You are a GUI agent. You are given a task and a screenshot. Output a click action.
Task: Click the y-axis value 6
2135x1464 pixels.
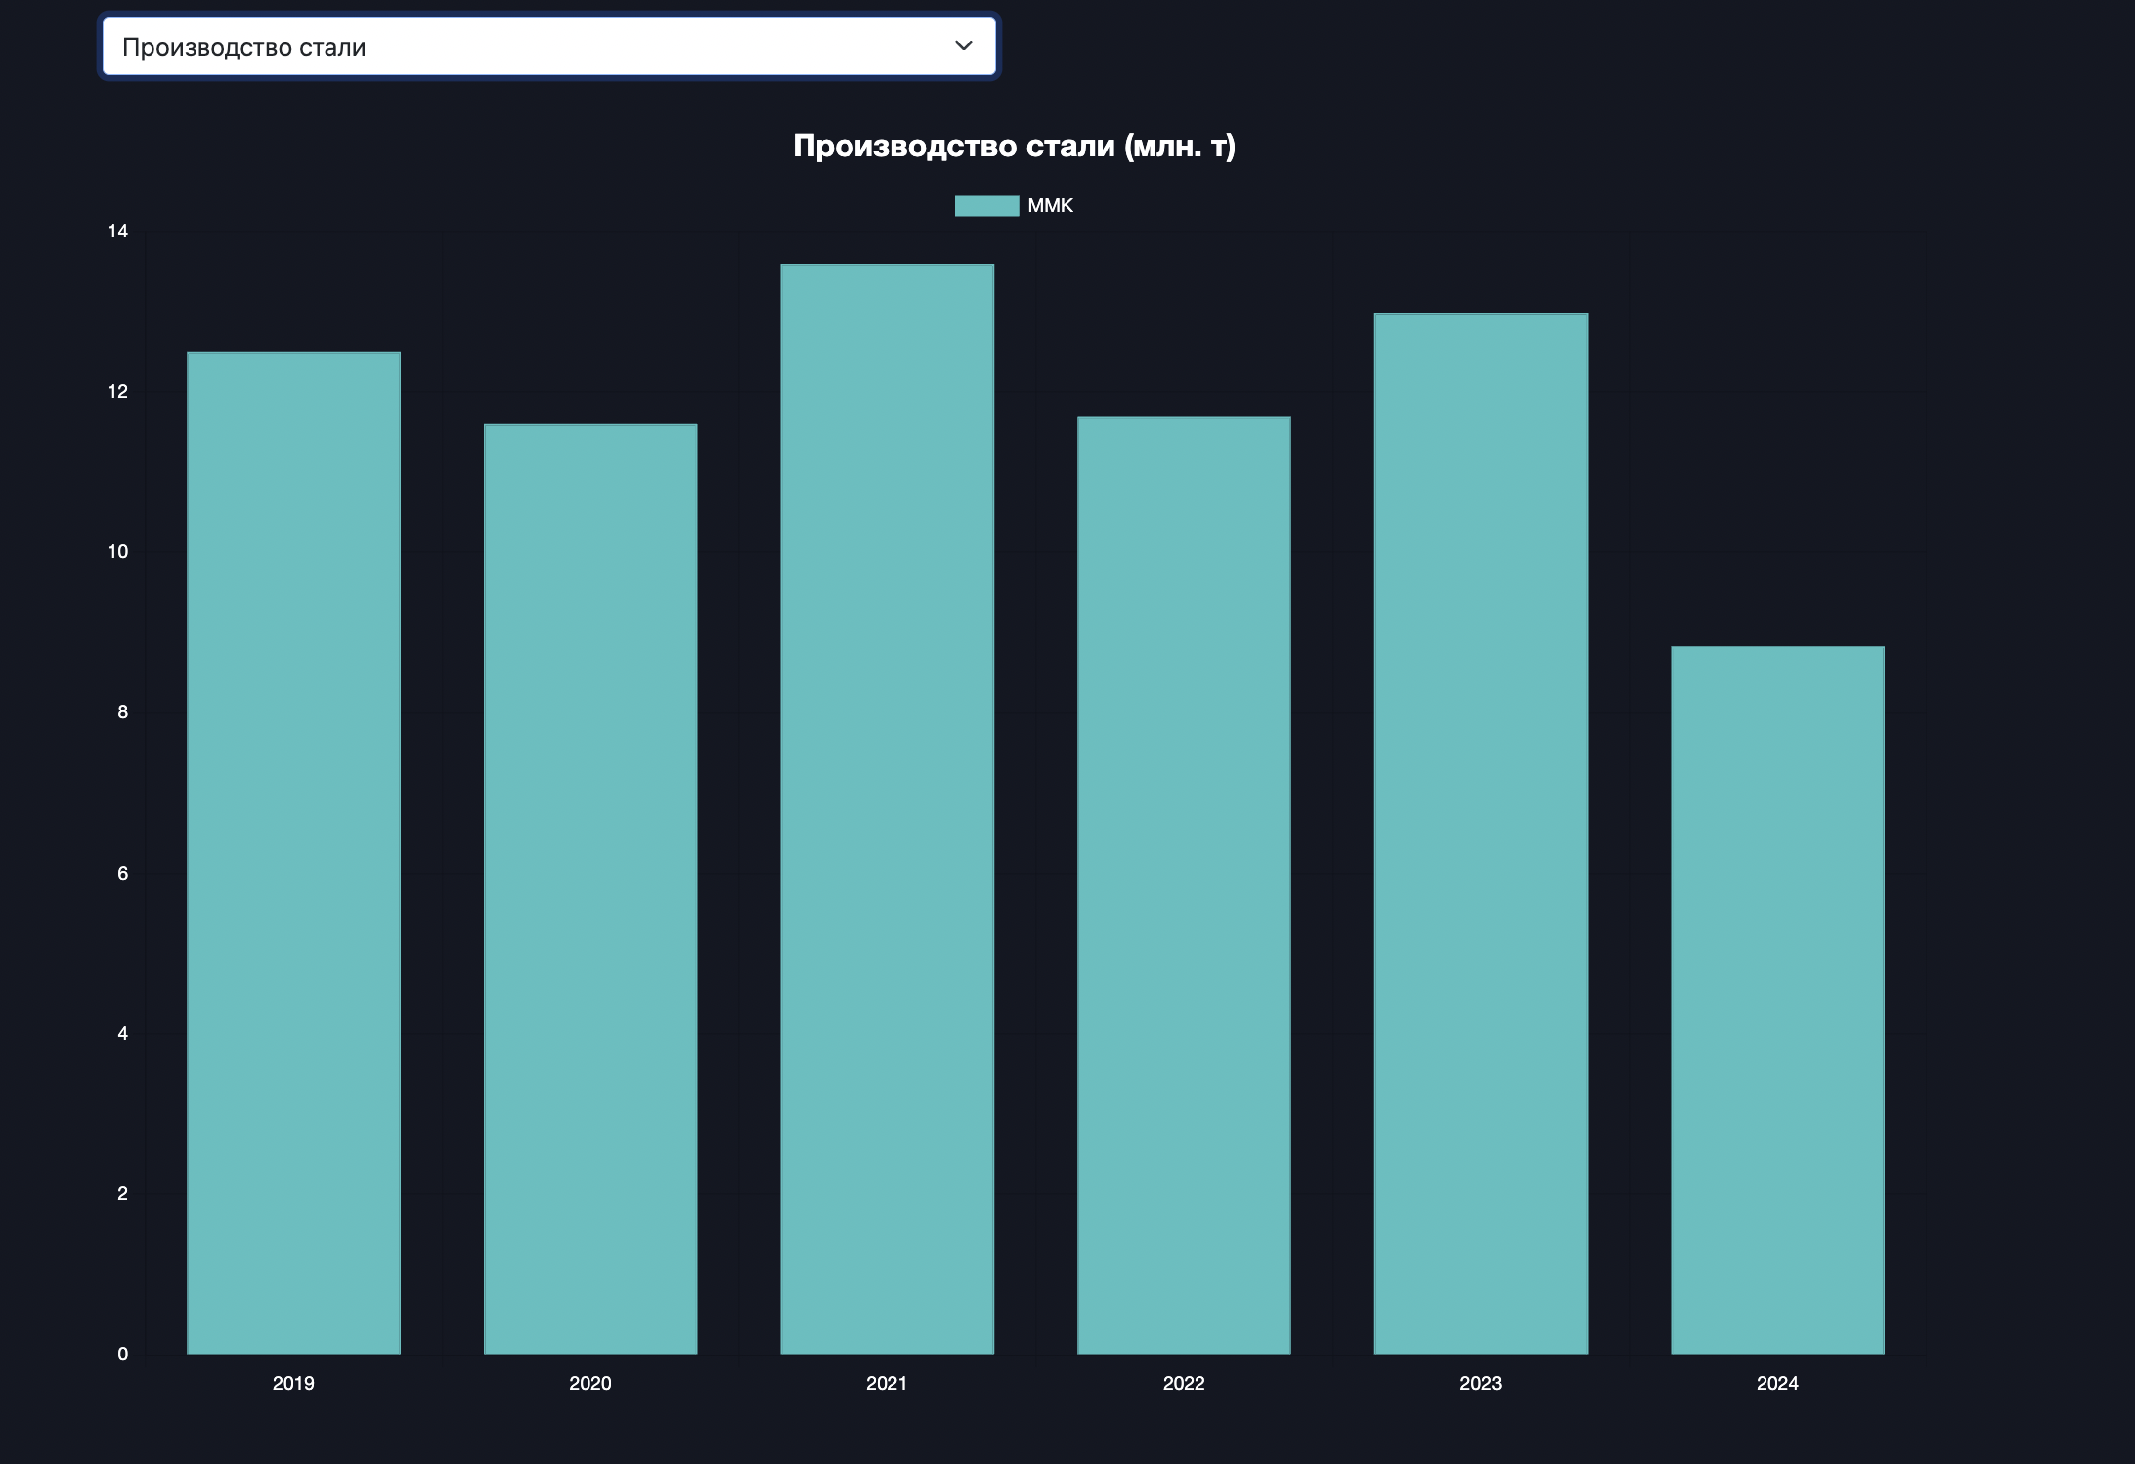point(122,873)
